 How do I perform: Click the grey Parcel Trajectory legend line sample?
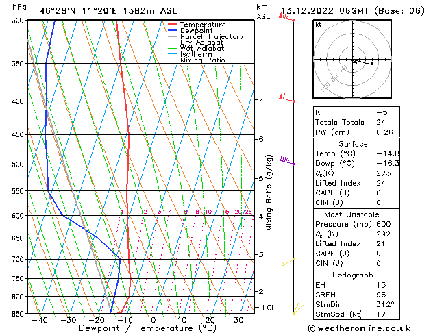coord(172,36)
